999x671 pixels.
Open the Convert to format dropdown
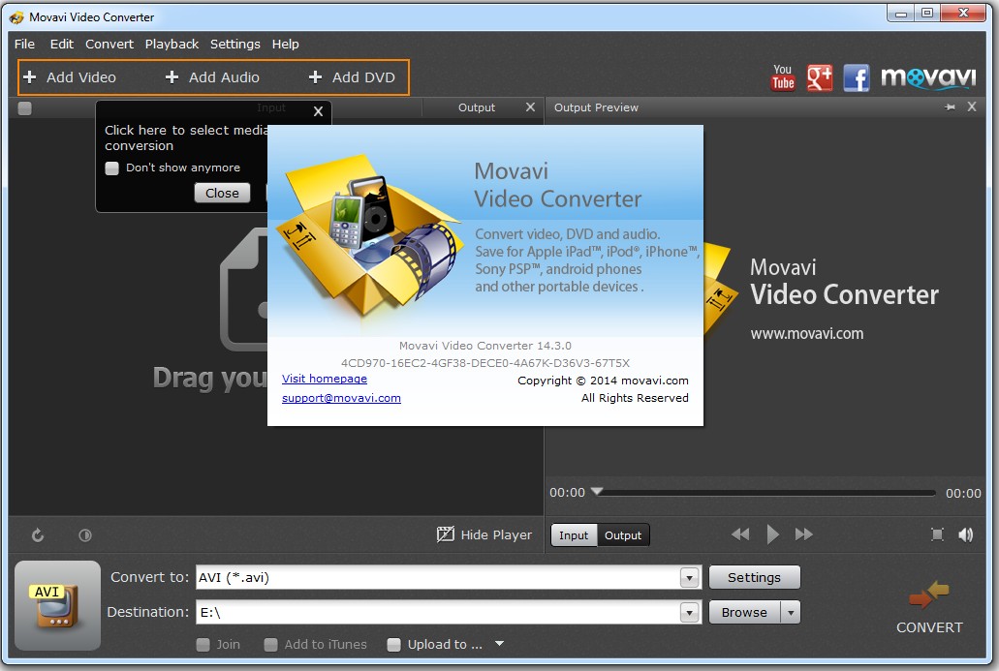coord(689,577)
